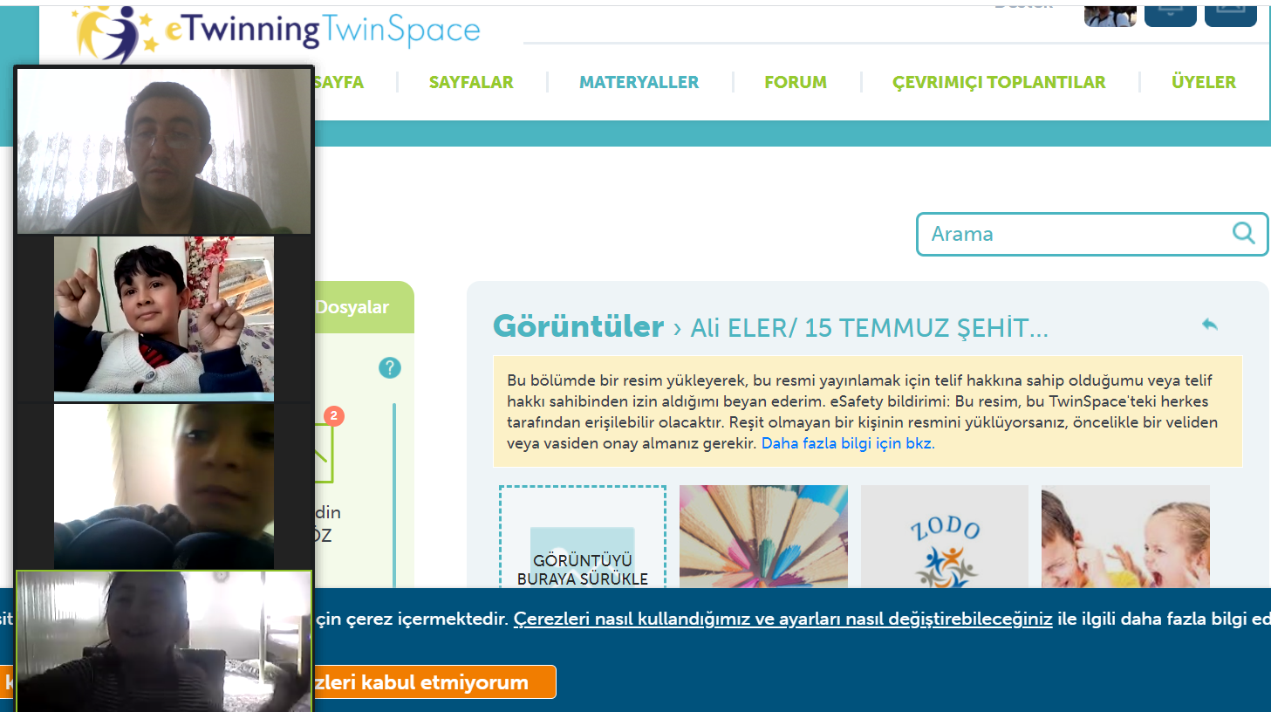The image size is (1271, 712).
Task: Click the profile avatar in header
Action: (1110, 16)
